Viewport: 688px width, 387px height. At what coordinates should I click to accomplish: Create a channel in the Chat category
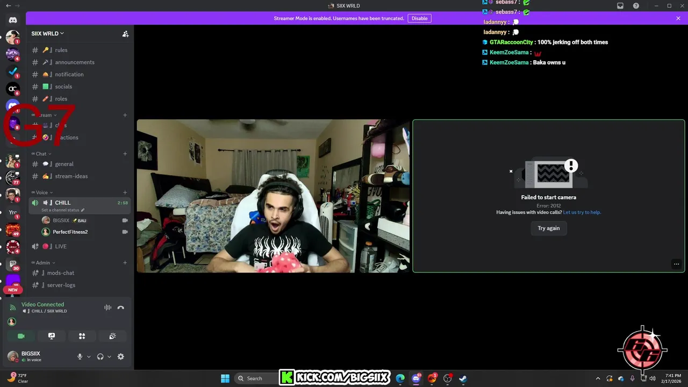click(125, 154)
